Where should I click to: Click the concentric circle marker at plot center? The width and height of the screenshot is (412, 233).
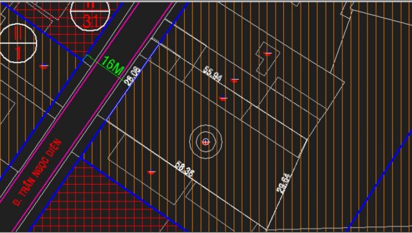pos(206,142)
